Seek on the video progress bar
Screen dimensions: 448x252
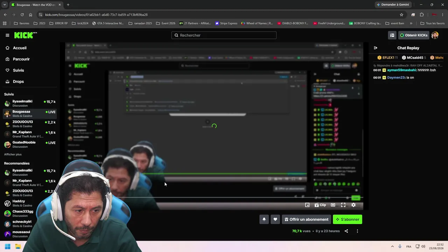(214, 197)
